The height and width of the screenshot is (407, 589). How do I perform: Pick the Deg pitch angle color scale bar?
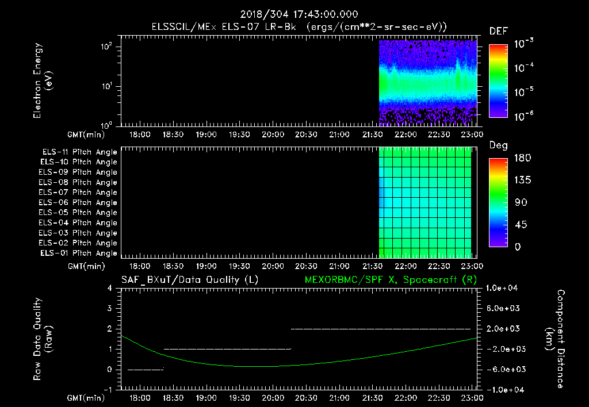498,202
